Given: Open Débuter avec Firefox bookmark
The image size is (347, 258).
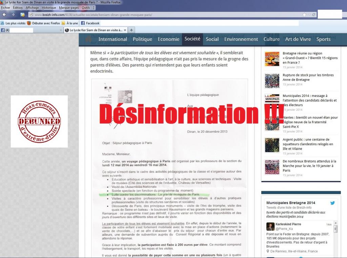Looking at the screenshot, I should coord(44,23).
